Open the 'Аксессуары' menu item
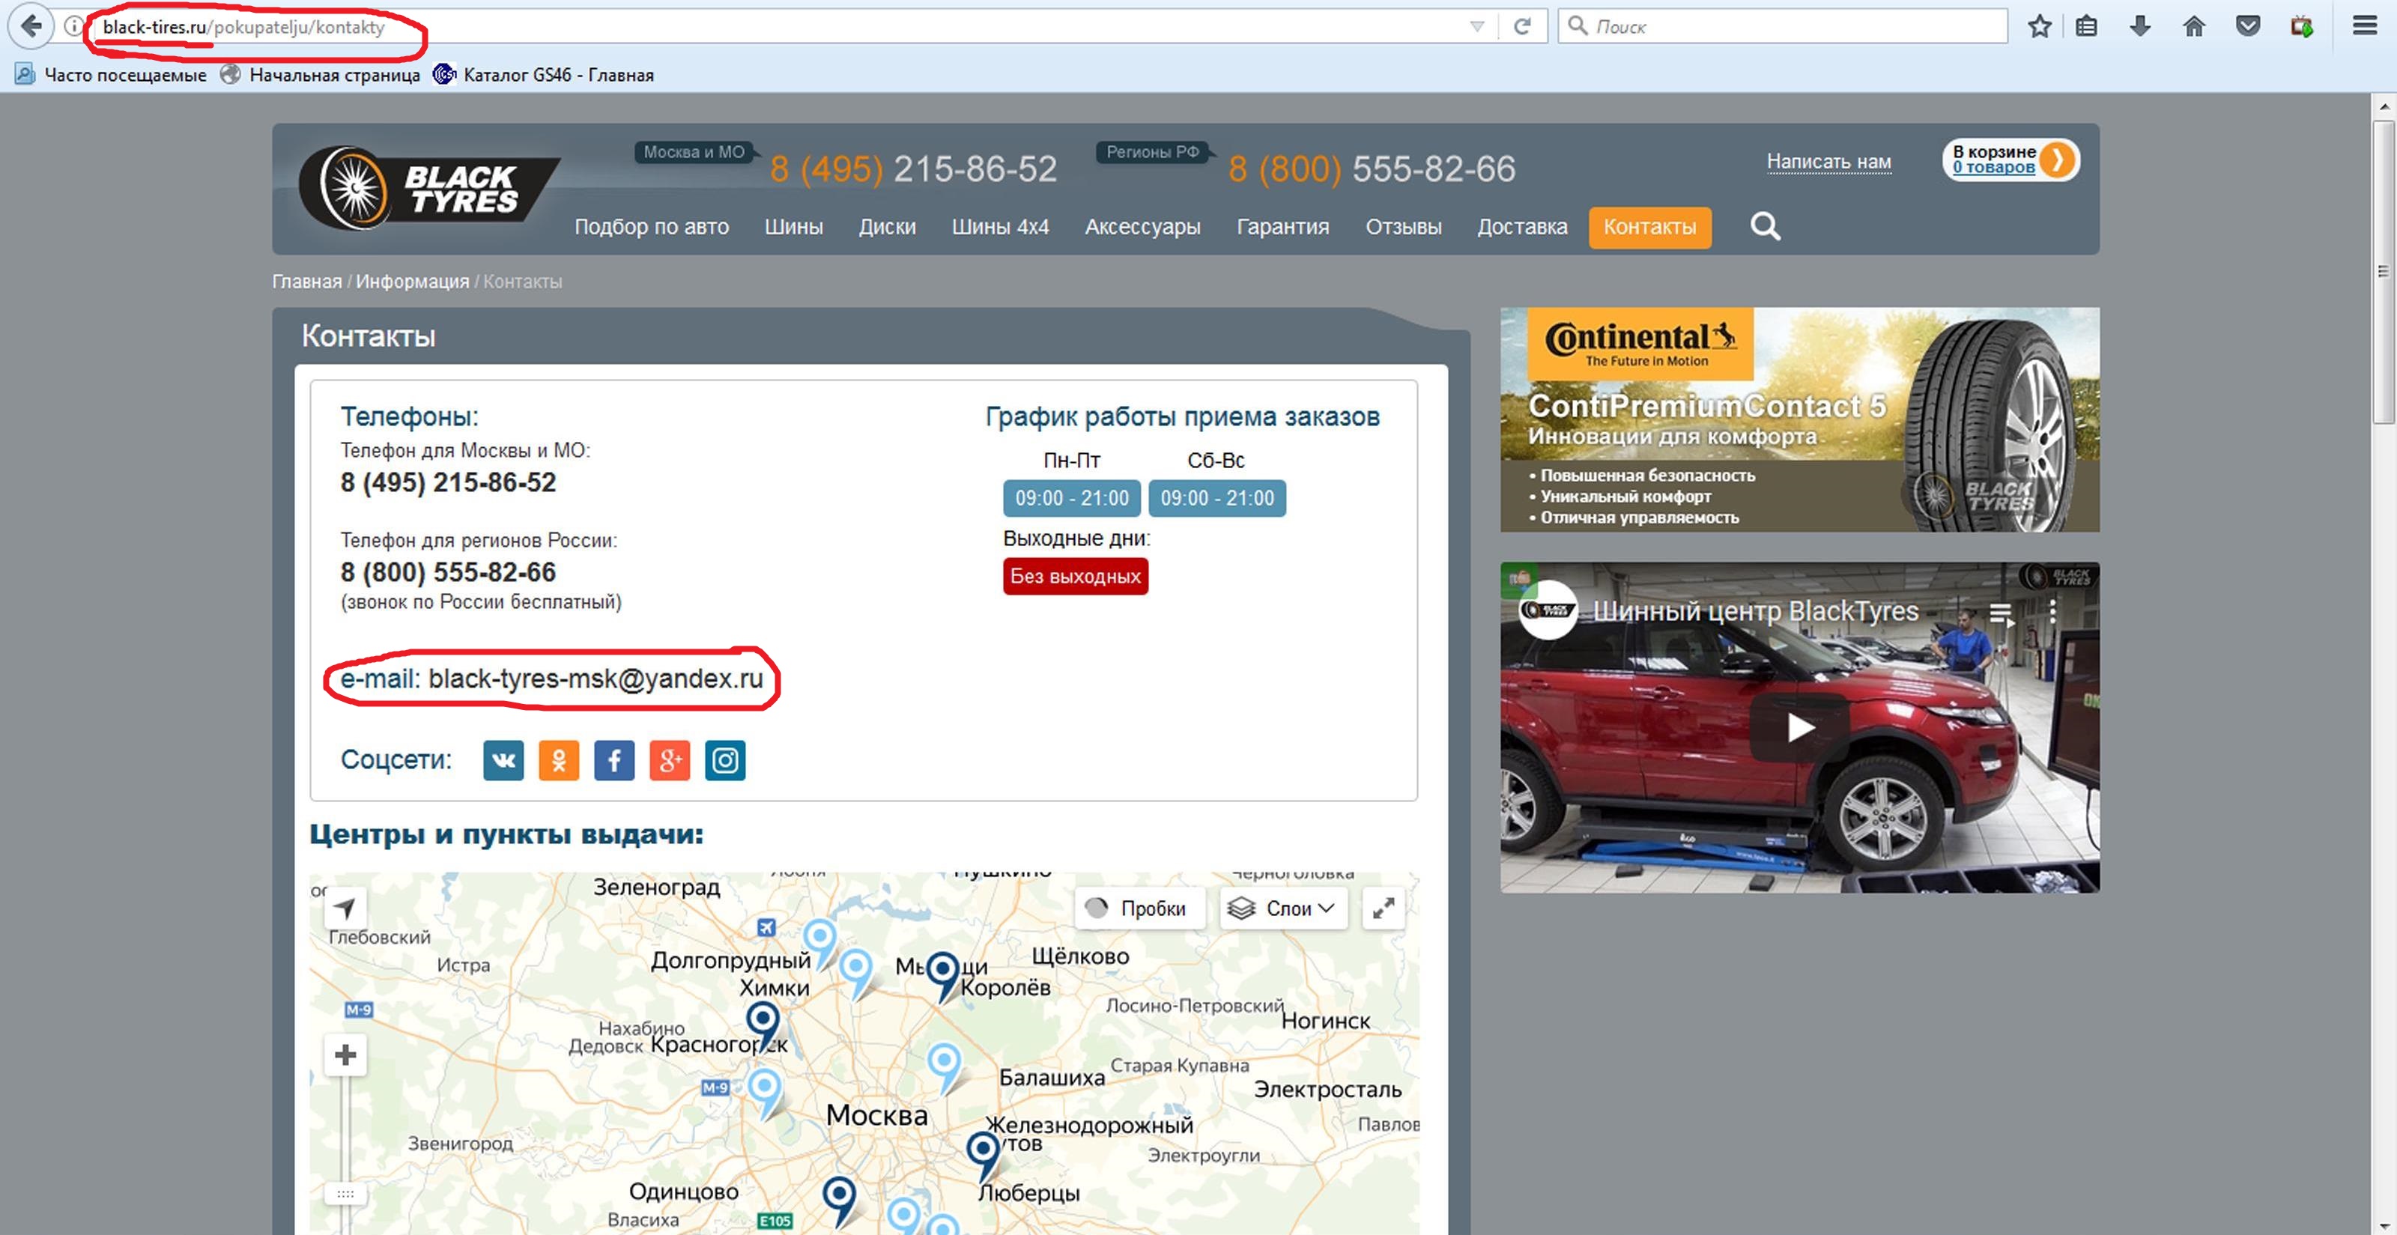 pyautogui.click(x=1142, y=227)
